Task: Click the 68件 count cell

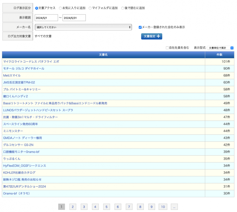Action: click(219, 75)
